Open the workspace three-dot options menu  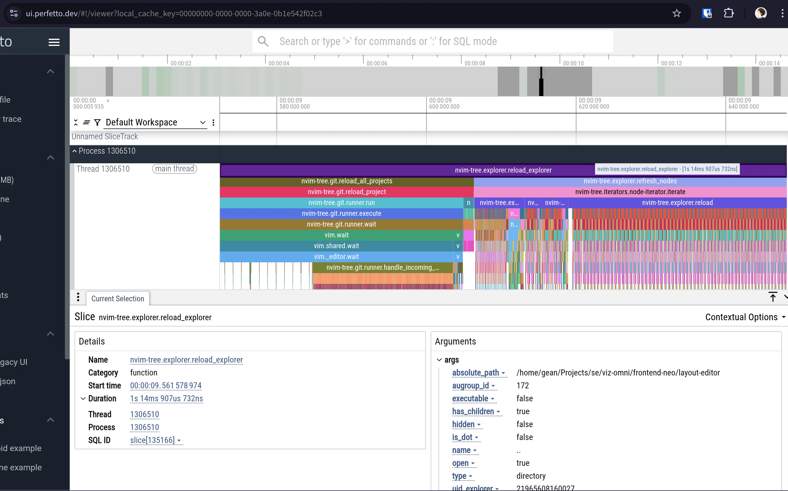[213, 122]
